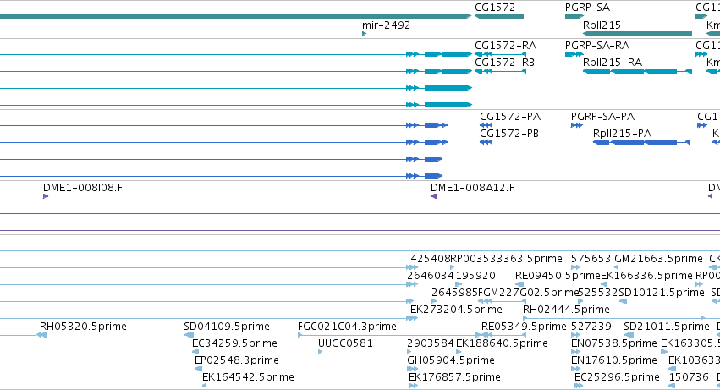Open EST SD21011.5prime
The height and width of the screenshot is (390, 720).
667,327
